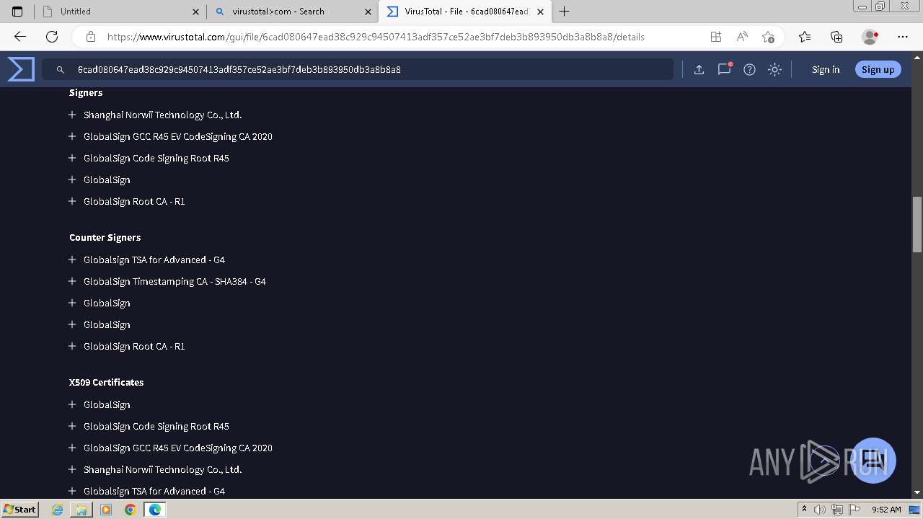Screen dimensions: 923x519
Task: Select the Edge taskbar button
Action: coord(155,510)
